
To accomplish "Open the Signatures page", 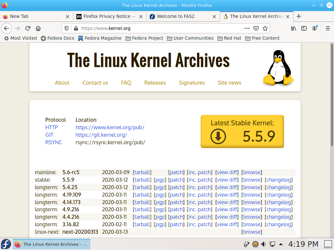I will point(192,83).
